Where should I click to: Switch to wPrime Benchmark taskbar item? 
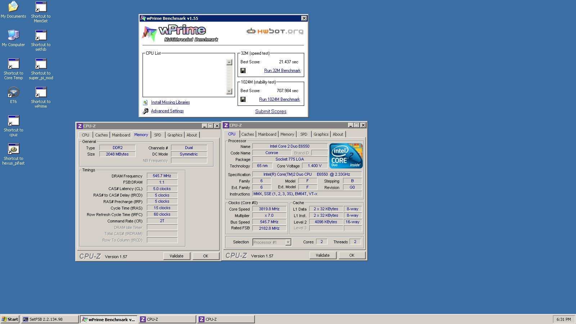[x=108, y=319]
